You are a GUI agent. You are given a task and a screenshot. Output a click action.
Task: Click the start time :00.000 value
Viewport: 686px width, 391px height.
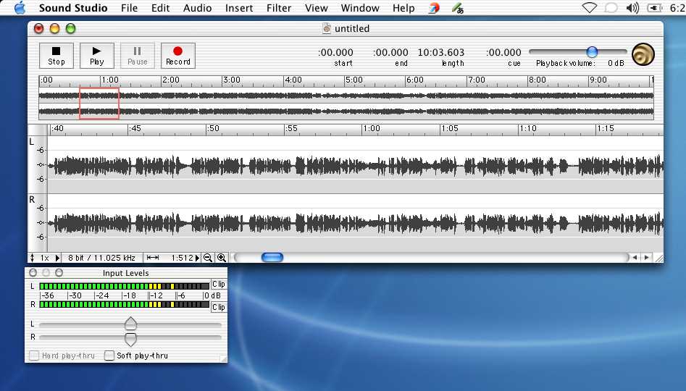tap(335, 52)
